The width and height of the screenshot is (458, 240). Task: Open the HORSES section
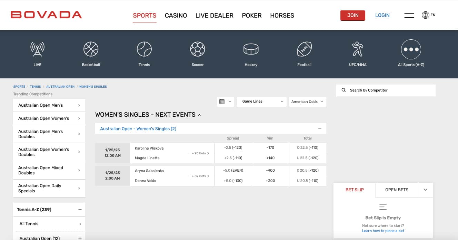(282, 16)
